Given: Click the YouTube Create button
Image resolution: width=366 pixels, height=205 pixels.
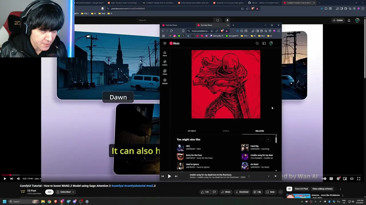Looking at the screenshot, I should coord(338,20).
